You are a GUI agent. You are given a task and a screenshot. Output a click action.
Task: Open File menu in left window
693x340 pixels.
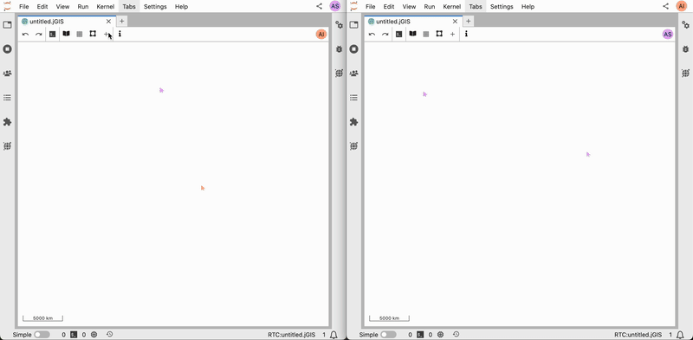click(x=24, y=7)
